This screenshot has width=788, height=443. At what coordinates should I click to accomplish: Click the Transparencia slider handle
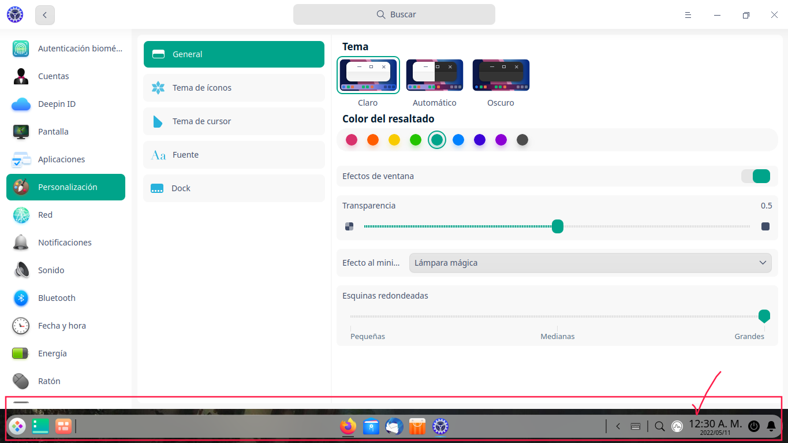coord(558,226)
